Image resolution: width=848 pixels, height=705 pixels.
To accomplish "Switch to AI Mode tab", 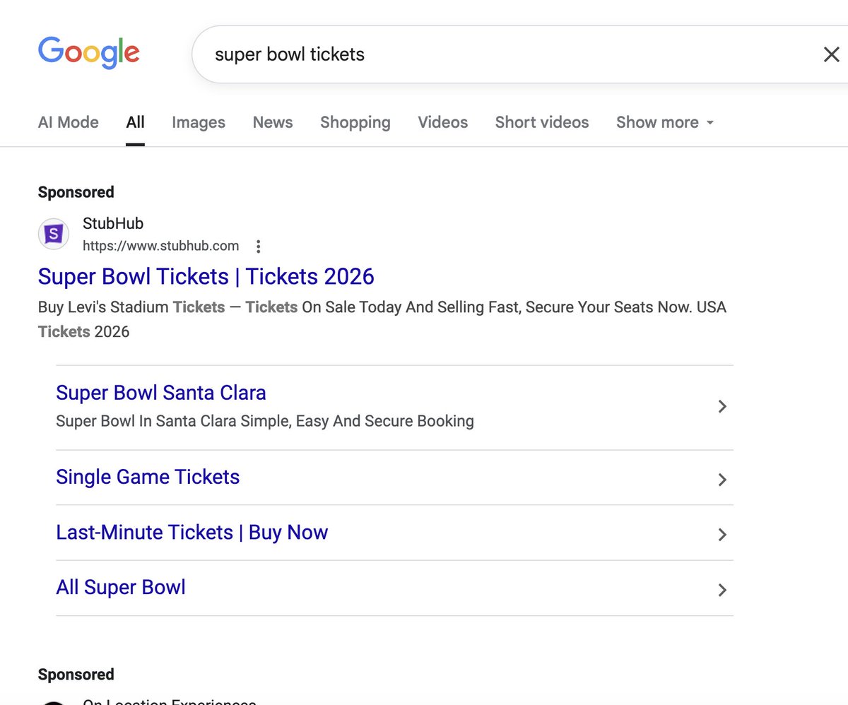I will tap(69, 122).
